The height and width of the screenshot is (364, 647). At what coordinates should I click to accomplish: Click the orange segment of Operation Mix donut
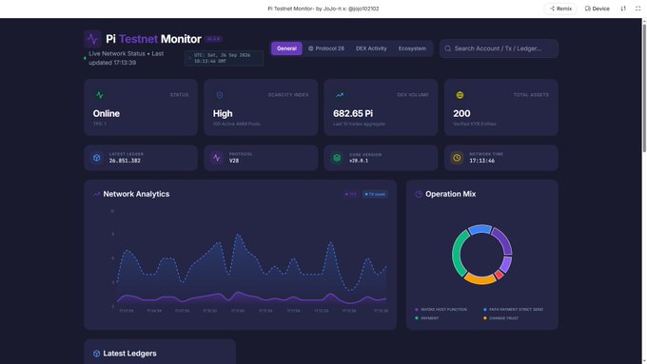(x=480, y=279)
